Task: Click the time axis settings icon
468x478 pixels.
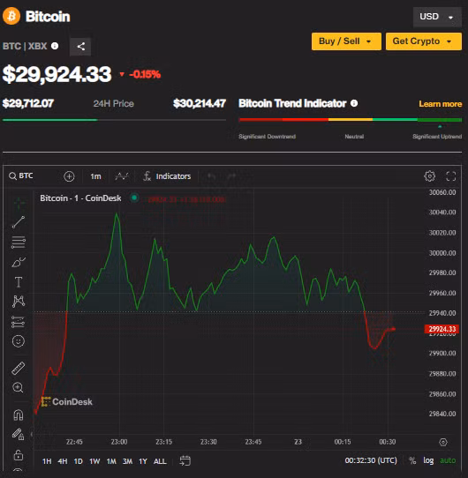Action: tap(443, 442)
